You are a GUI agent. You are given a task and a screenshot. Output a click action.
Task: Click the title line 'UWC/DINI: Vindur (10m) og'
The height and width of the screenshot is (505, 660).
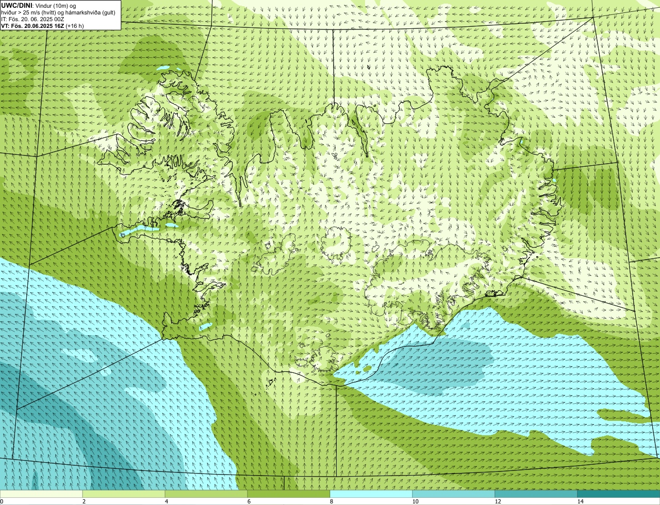tap(39, 5)
